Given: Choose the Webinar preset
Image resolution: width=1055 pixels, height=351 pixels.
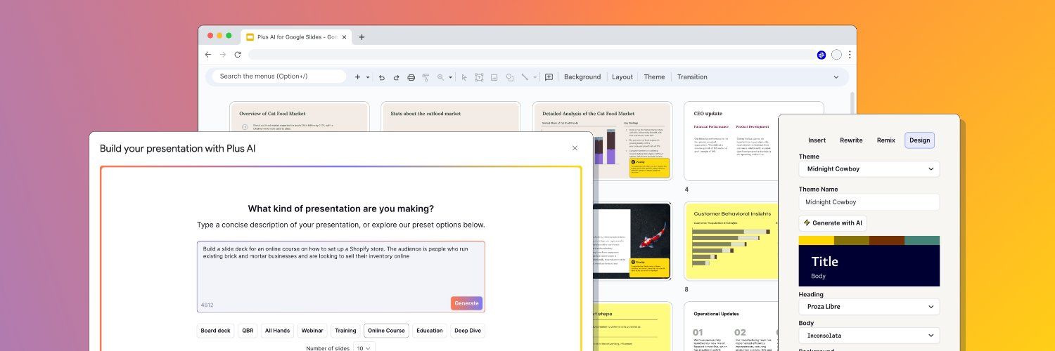Looking at the screenshot, I should [x=312, y=331].
